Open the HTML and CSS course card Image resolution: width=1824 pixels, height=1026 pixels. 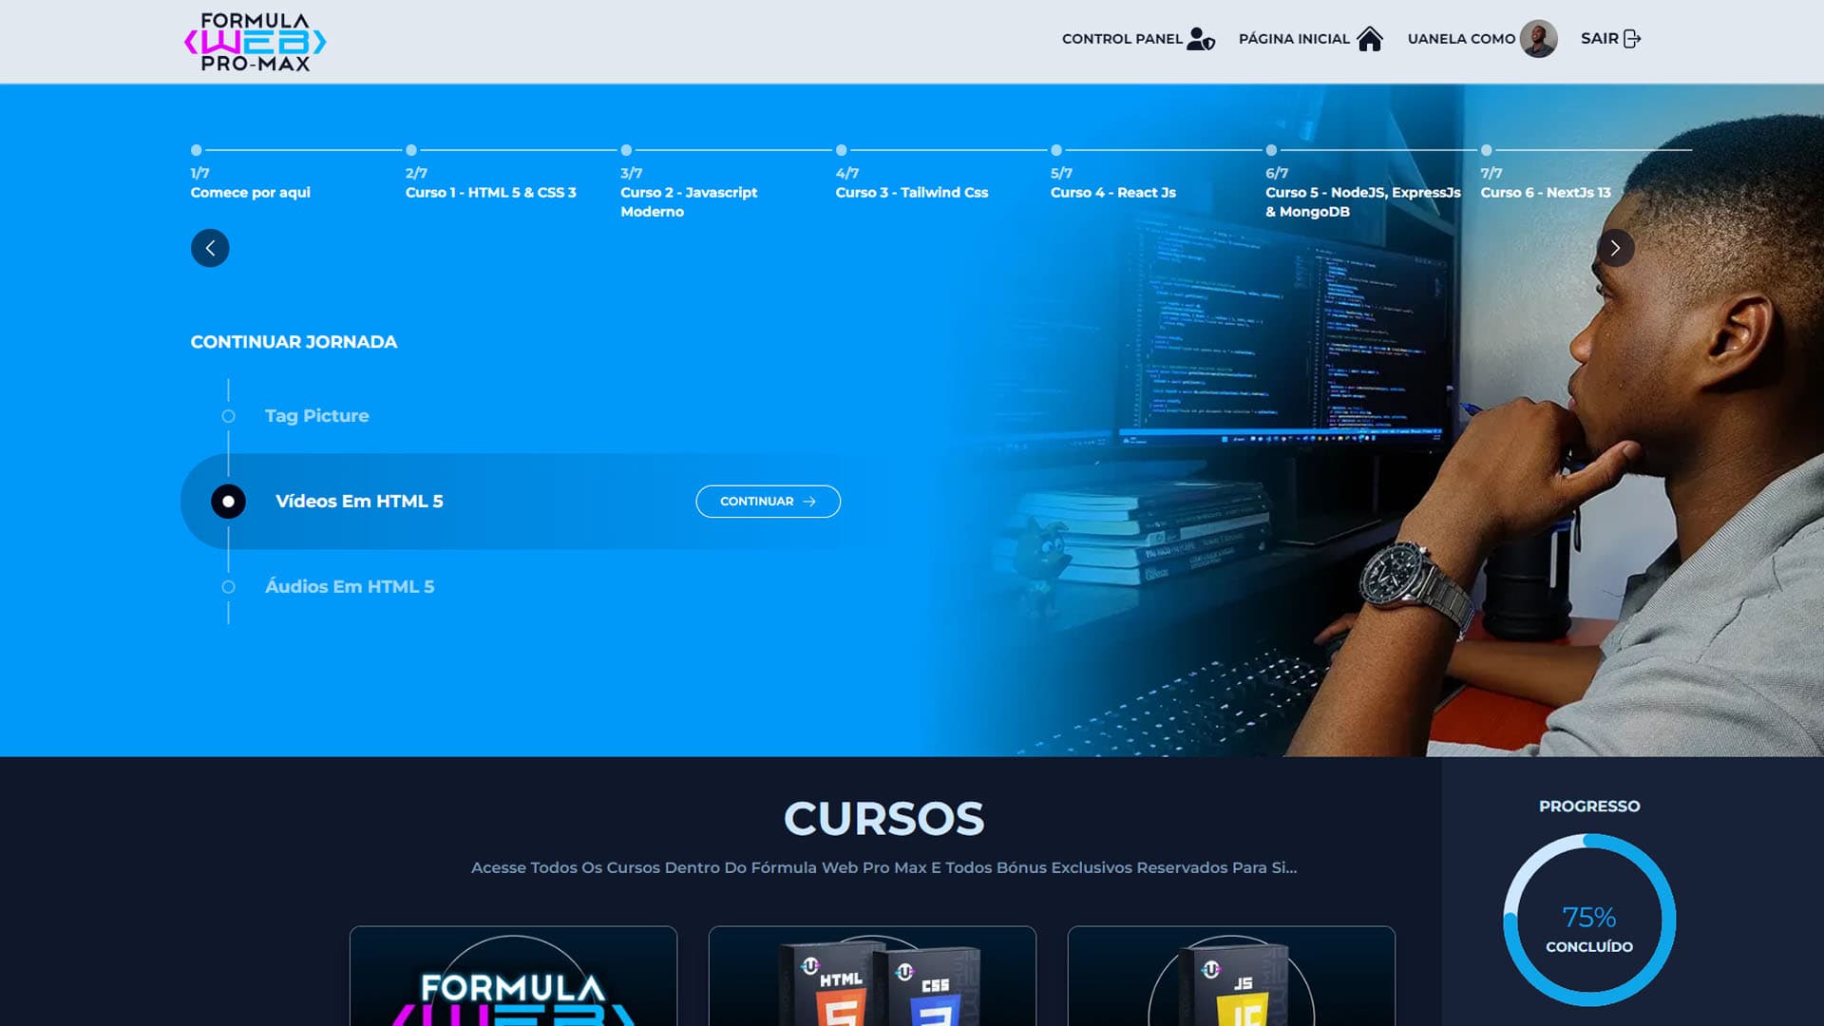pyautogui.click(x=872, y=977)
